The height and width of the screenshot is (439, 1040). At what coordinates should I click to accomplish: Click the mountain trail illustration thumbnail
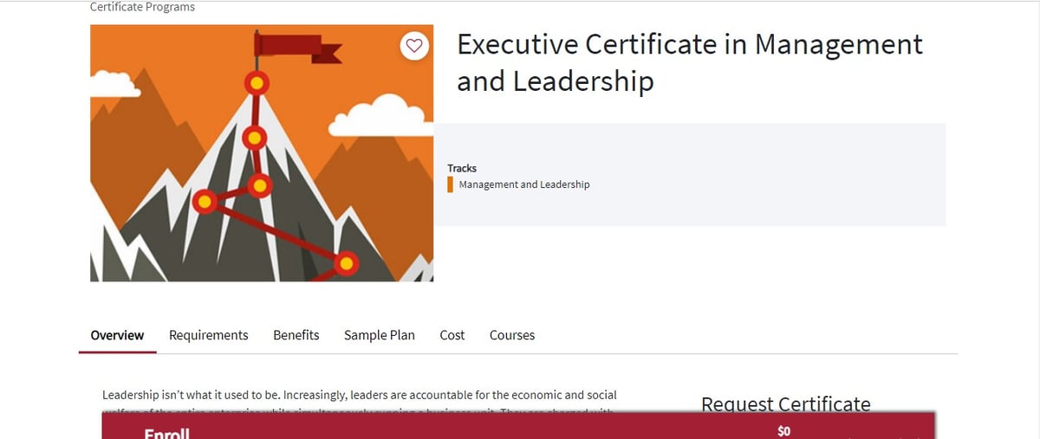tap(262, 153)
